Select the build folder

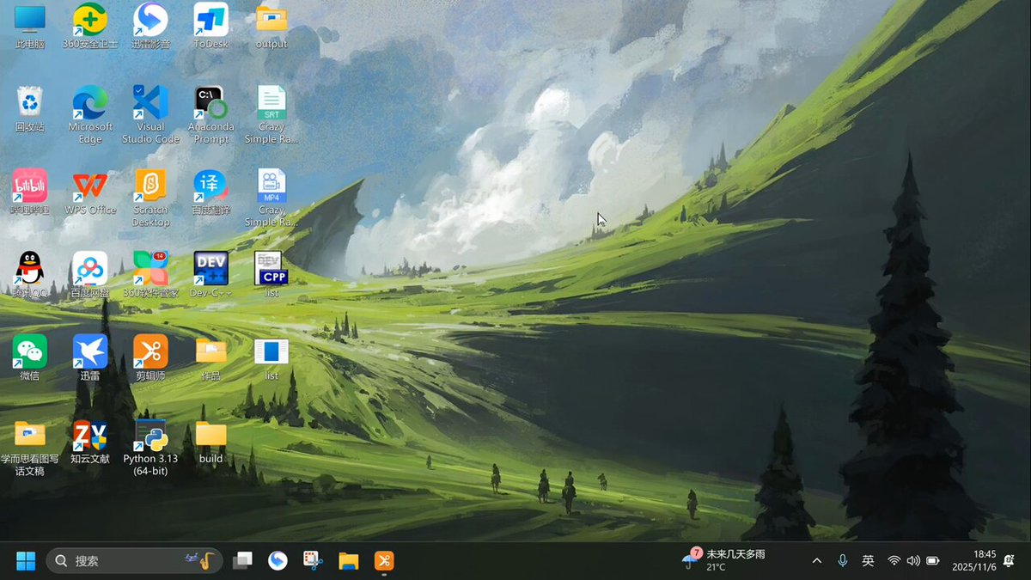pos(211,441)
